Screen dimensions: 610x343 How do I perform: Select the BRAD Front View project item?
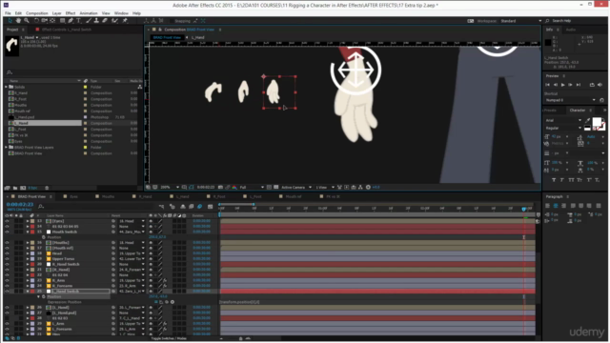coord(28,153)
